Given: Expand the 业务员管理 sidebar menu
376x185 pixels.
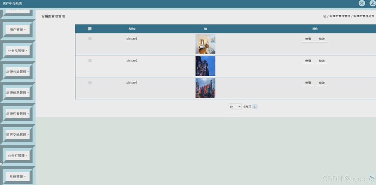Looking at the screenshot, I should coord(17,51).
